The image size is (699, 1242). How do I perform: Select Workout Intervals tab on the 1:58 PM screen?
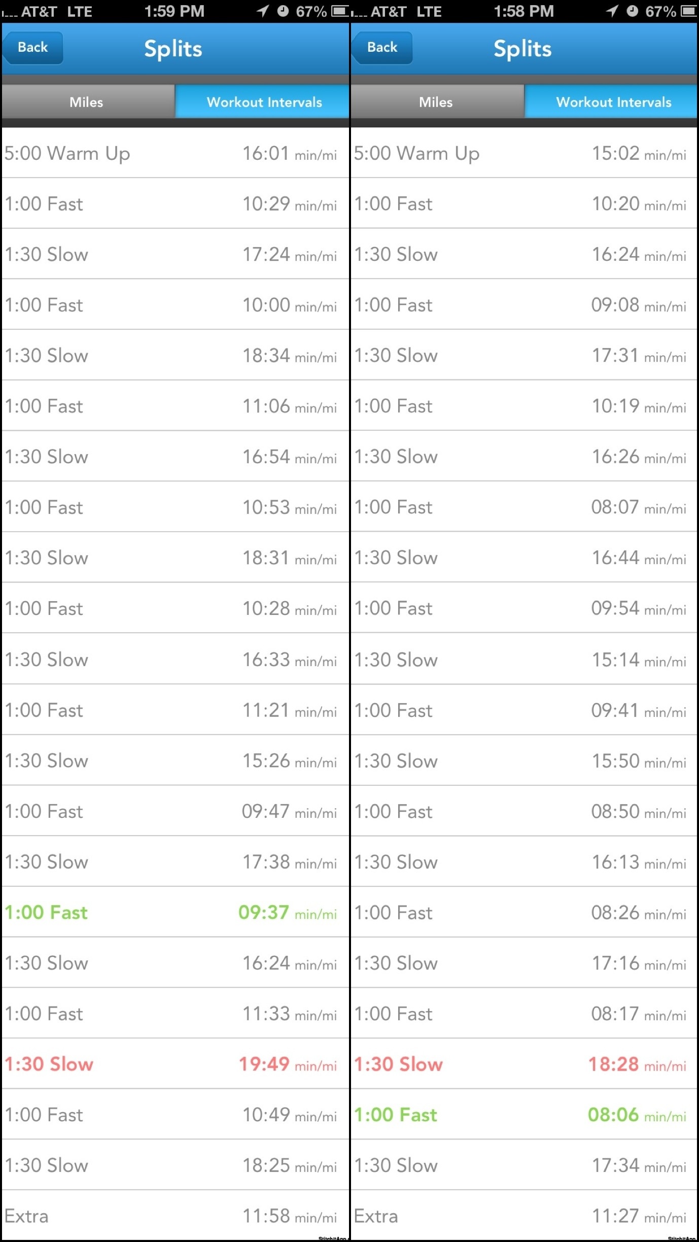click(x=613, y=102)
